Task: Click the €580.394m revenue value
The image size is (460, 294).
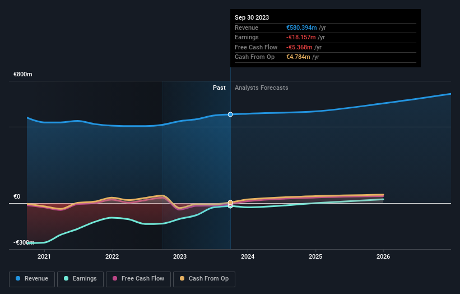Action: tap(301, 27)
